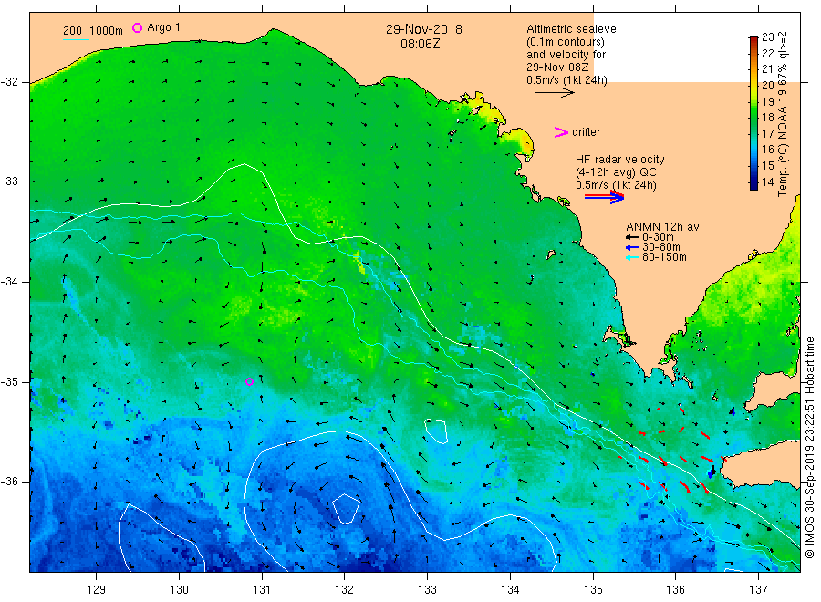The image size is (821, 602).
Task: Click the cyan 80-150m ANMN arrow
Action: click(x=632, y=257)
